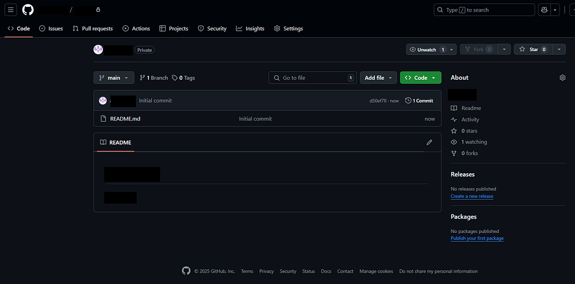
Task: Open the hamburger navigation menu
Action: point(11,10)
